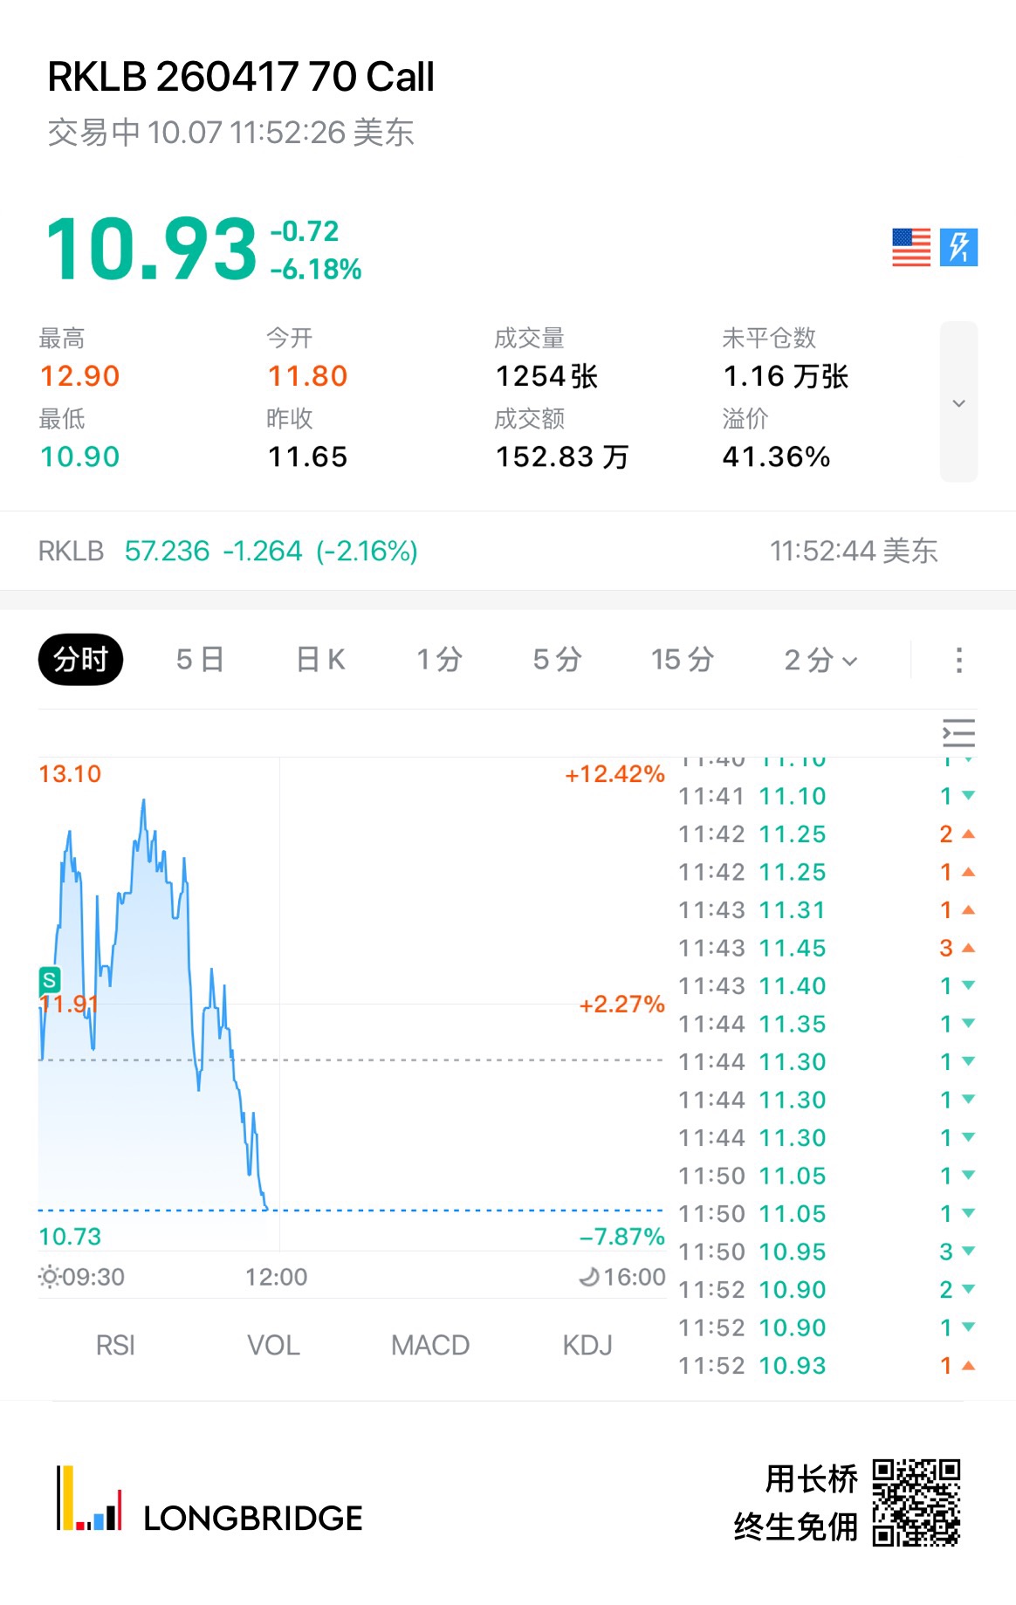Select the 分时 chart tab

click(x=80, y=660)
